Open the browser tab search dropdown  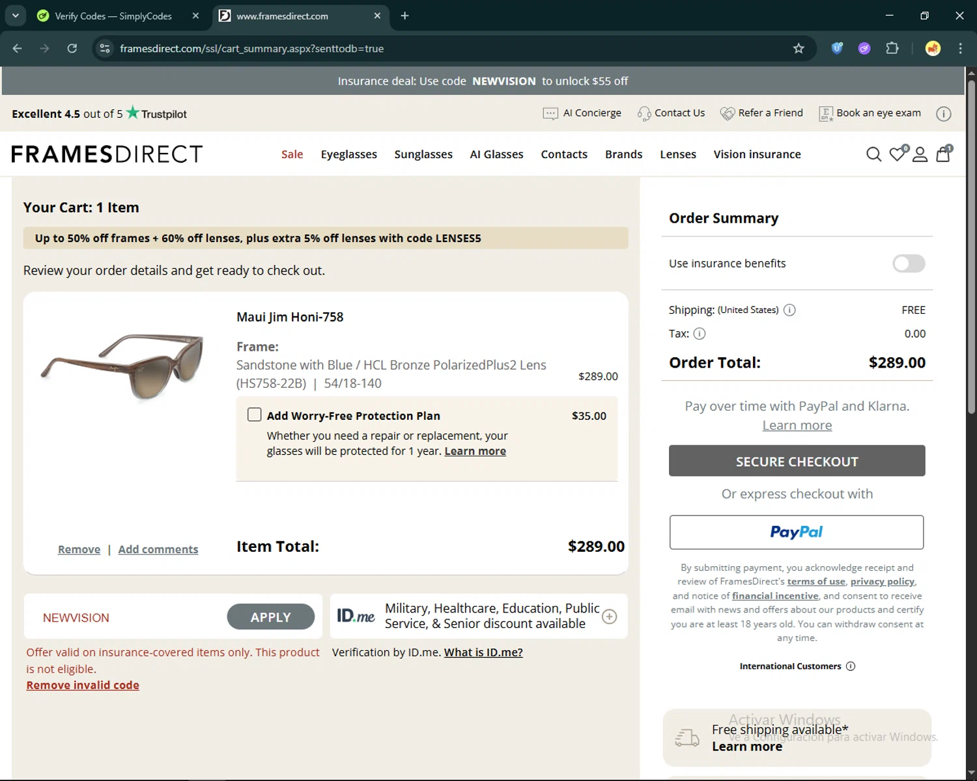click(16, 16)
